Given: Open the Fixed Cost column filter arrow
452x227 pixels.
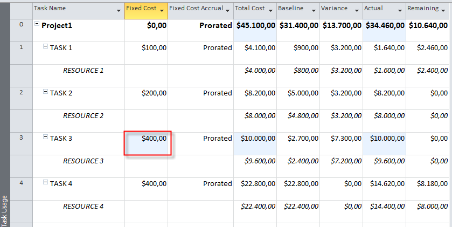Looking at the screenshot, I should point(162,11).
